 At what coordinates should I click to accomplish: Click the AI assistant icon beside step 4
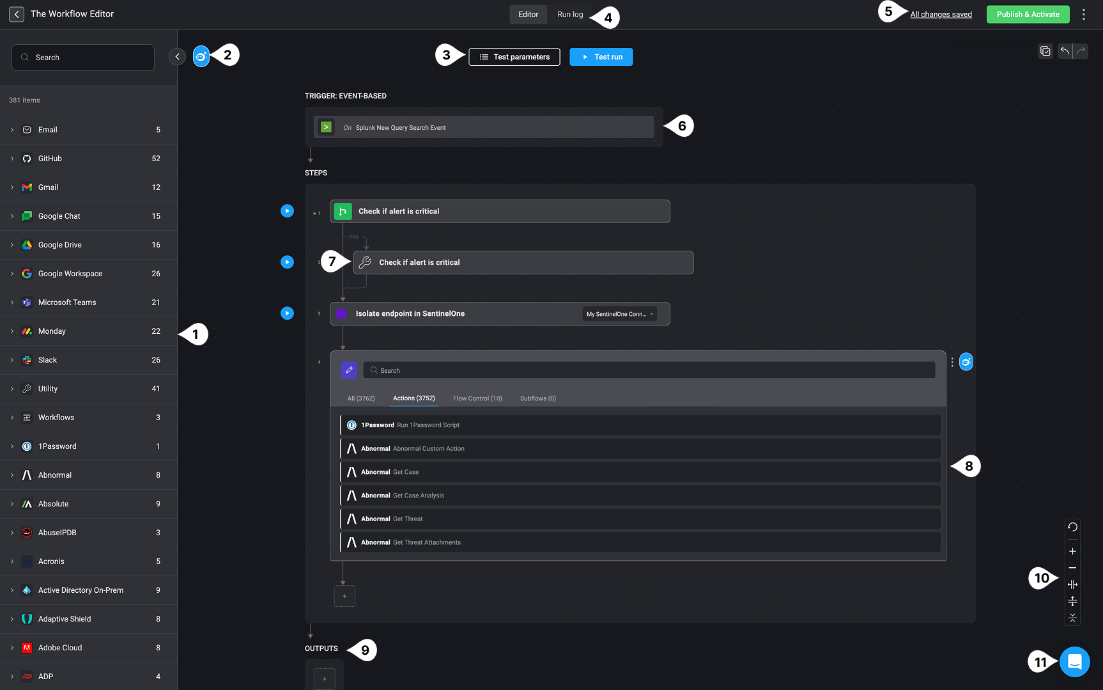tap(966, 362)
